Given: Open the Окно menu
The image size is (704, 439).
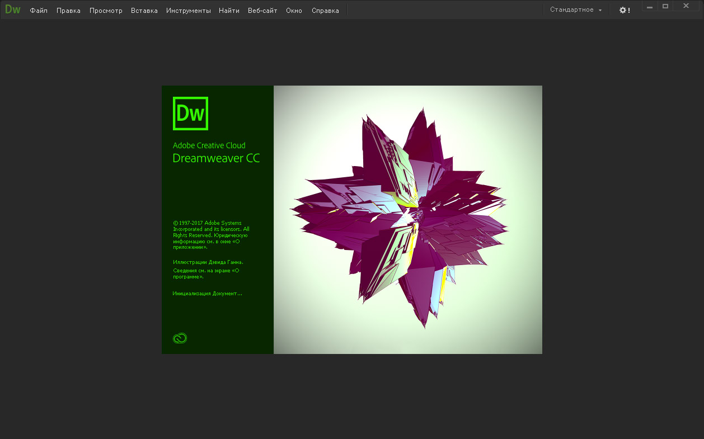Looking at the screenshot, I should (x=294, y=11).
